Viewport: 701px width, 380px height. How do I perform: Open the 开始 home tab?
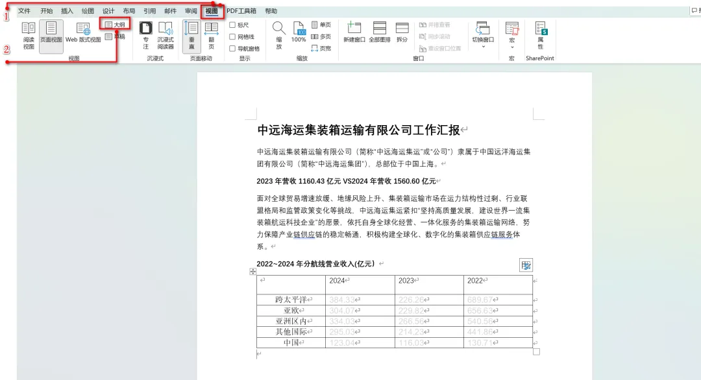pos(46,11)
